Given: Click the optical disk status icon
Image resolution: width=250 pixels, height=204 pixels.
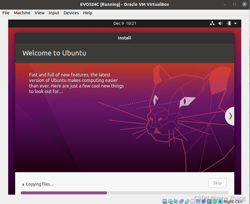Looking at the screenshot, I should (170, 201).
